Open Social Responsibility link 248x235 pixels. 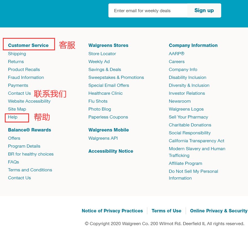190,133
